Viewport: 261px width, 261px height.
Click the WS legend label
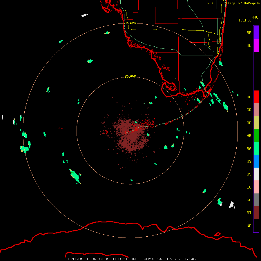[x=249, y=162]
